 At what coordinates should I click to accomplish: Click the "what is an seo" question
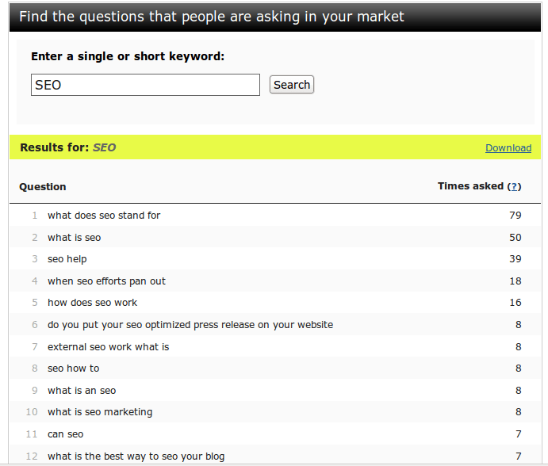[82, 391]
